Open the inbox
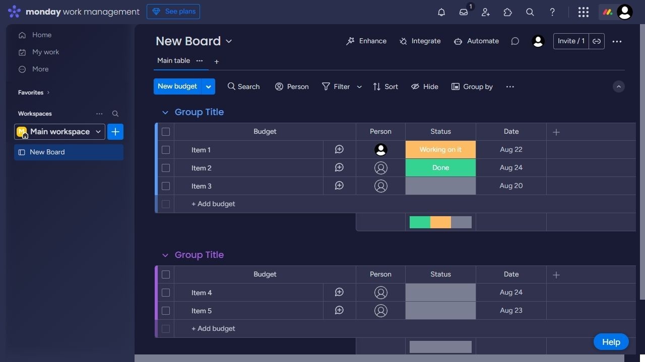The image size is (645, 362). [463, 12]
